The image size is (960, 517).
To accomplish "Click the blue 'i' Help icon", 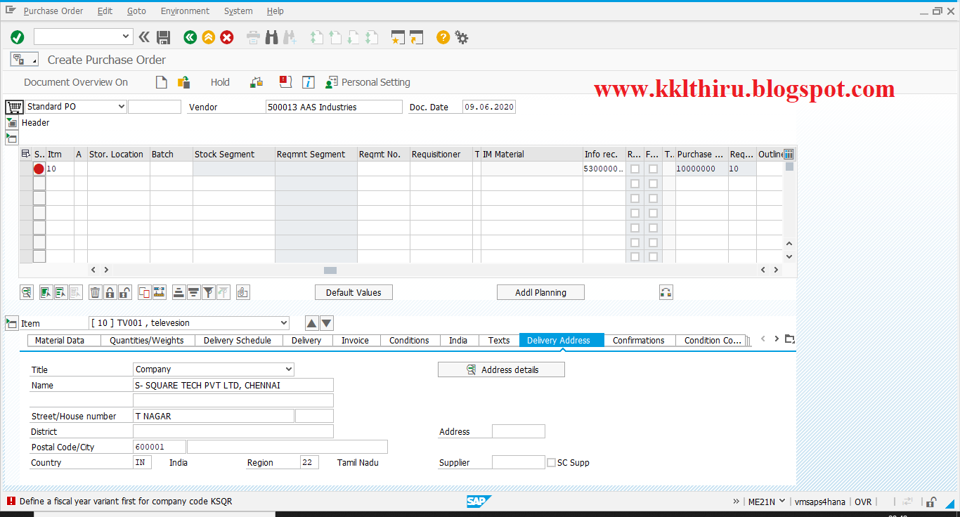I will point(308,82).
